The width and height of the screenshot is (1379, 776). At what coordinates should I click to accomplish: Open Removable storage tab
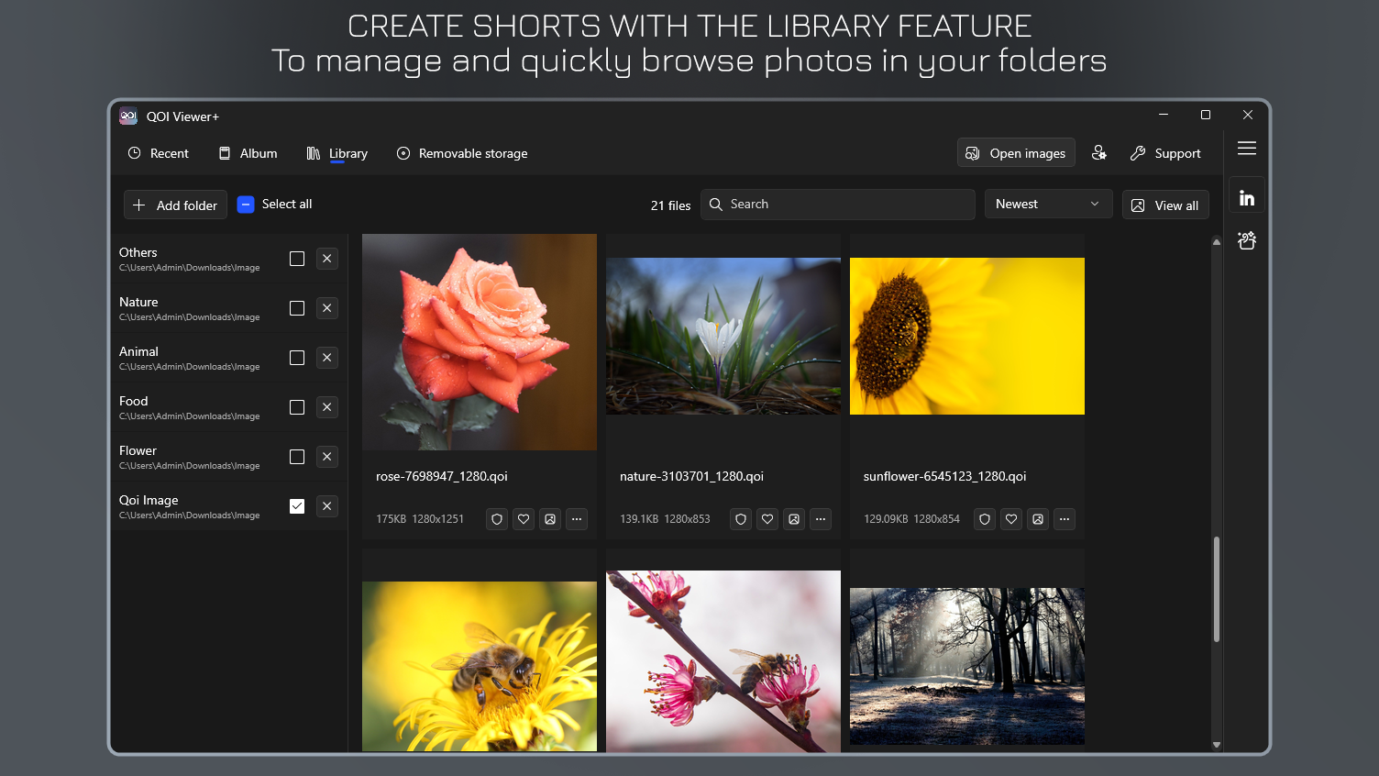[461, 153]
